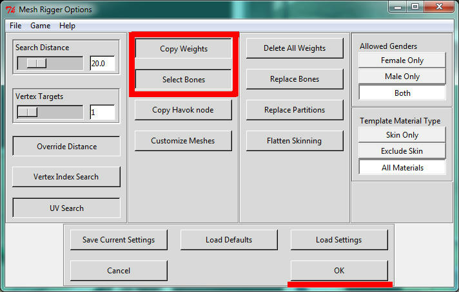This screenshot has width=459, height=292.
Task: Select Both genders option
Action: click(x=402, y=93)
